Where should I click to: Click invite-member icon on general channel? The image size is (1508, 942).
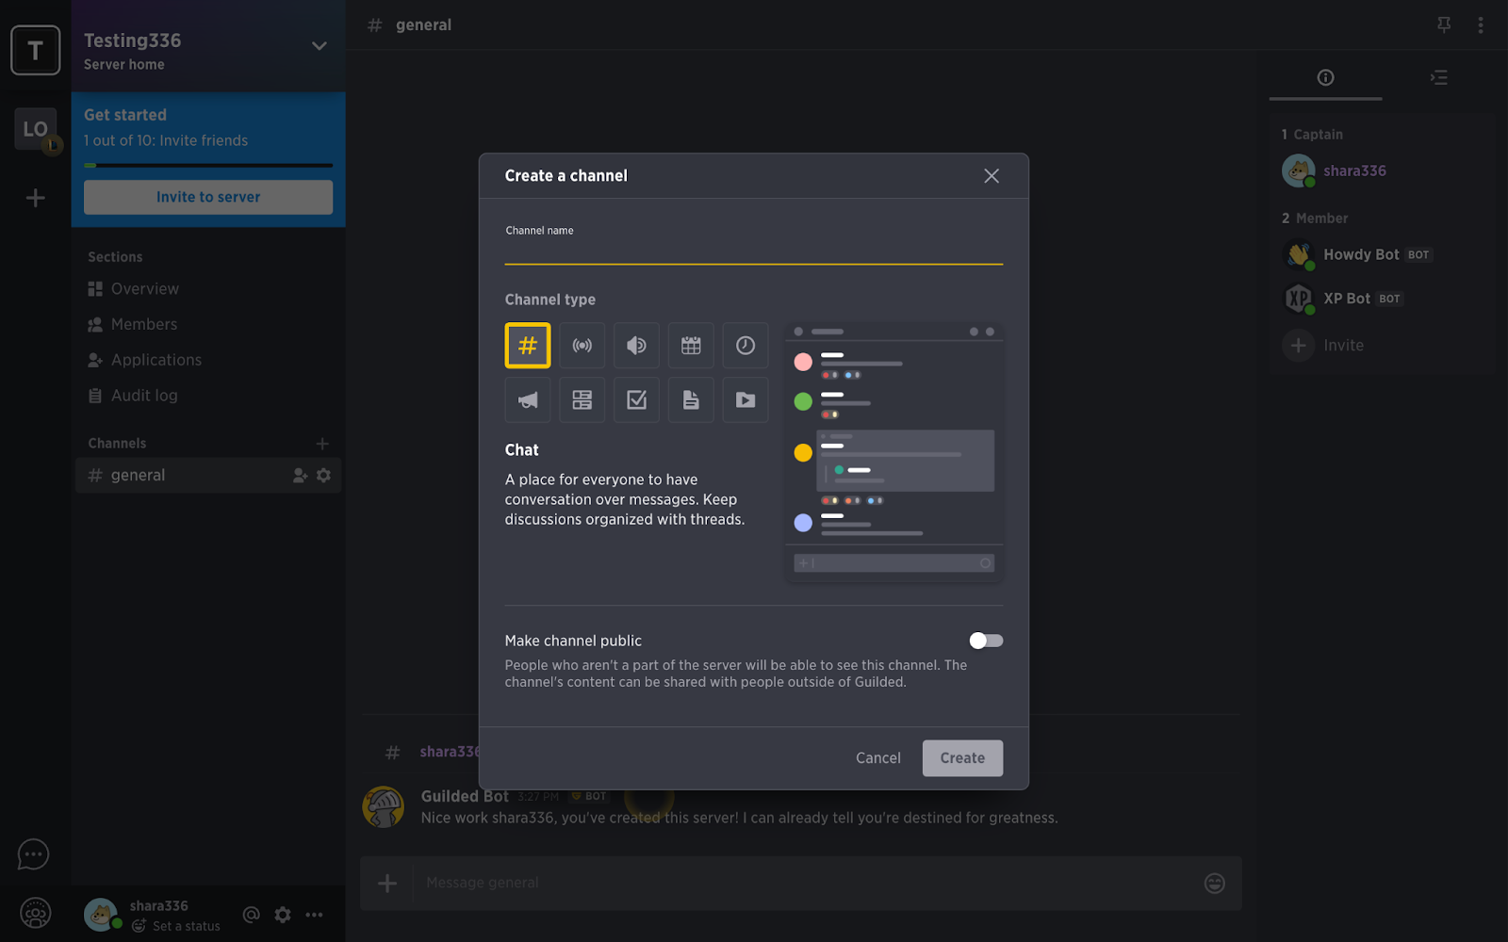pyautogui.click(x=300, y=476)
